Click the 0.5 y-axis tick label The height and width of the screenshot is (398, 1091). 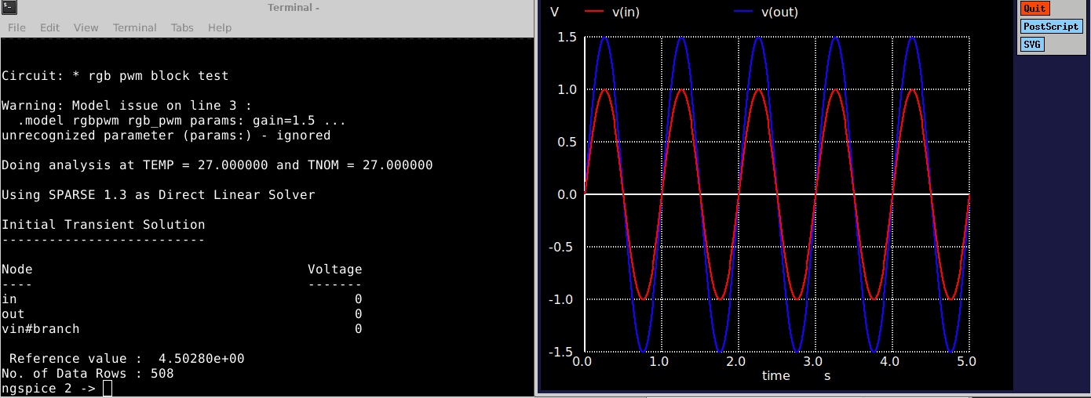tap(567, 143)
